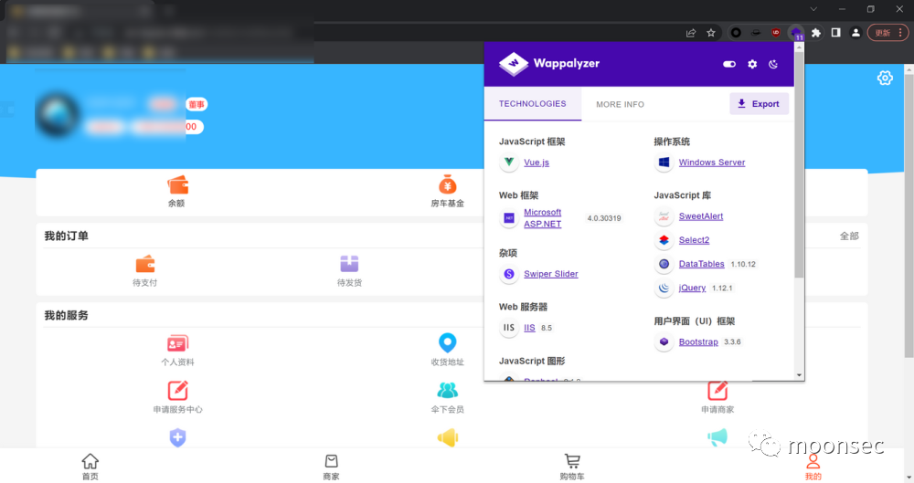Image resolution: width=914 pixels, height=483 pixels.
Task: Click the Vue.js logo icon
Action: click(x=509, y=162)
